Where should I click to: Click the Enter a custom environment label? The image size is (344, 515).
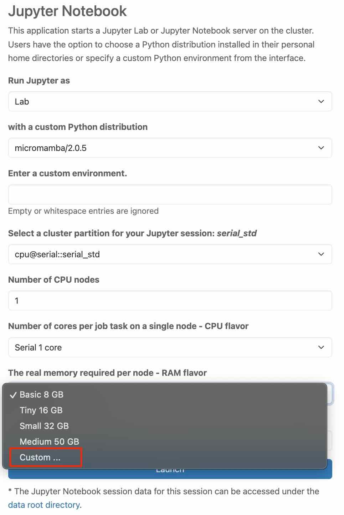coord(67,173)
